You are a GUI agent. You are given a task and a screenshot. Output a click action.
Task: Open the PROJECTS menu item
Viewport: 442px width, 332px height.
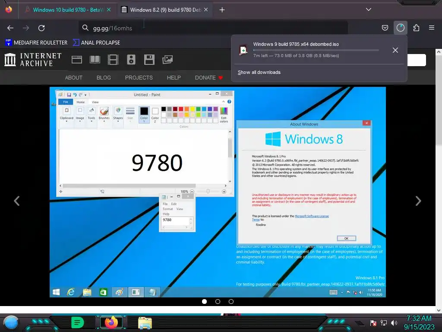click(x=139, y=78)
